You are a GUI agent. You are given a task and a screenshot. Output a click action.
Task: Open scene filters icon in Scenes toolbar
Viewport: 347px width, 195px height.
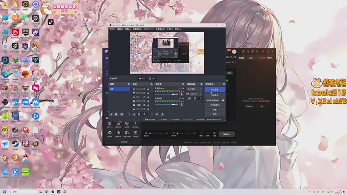pyautogui.click(x=121, y=114)
